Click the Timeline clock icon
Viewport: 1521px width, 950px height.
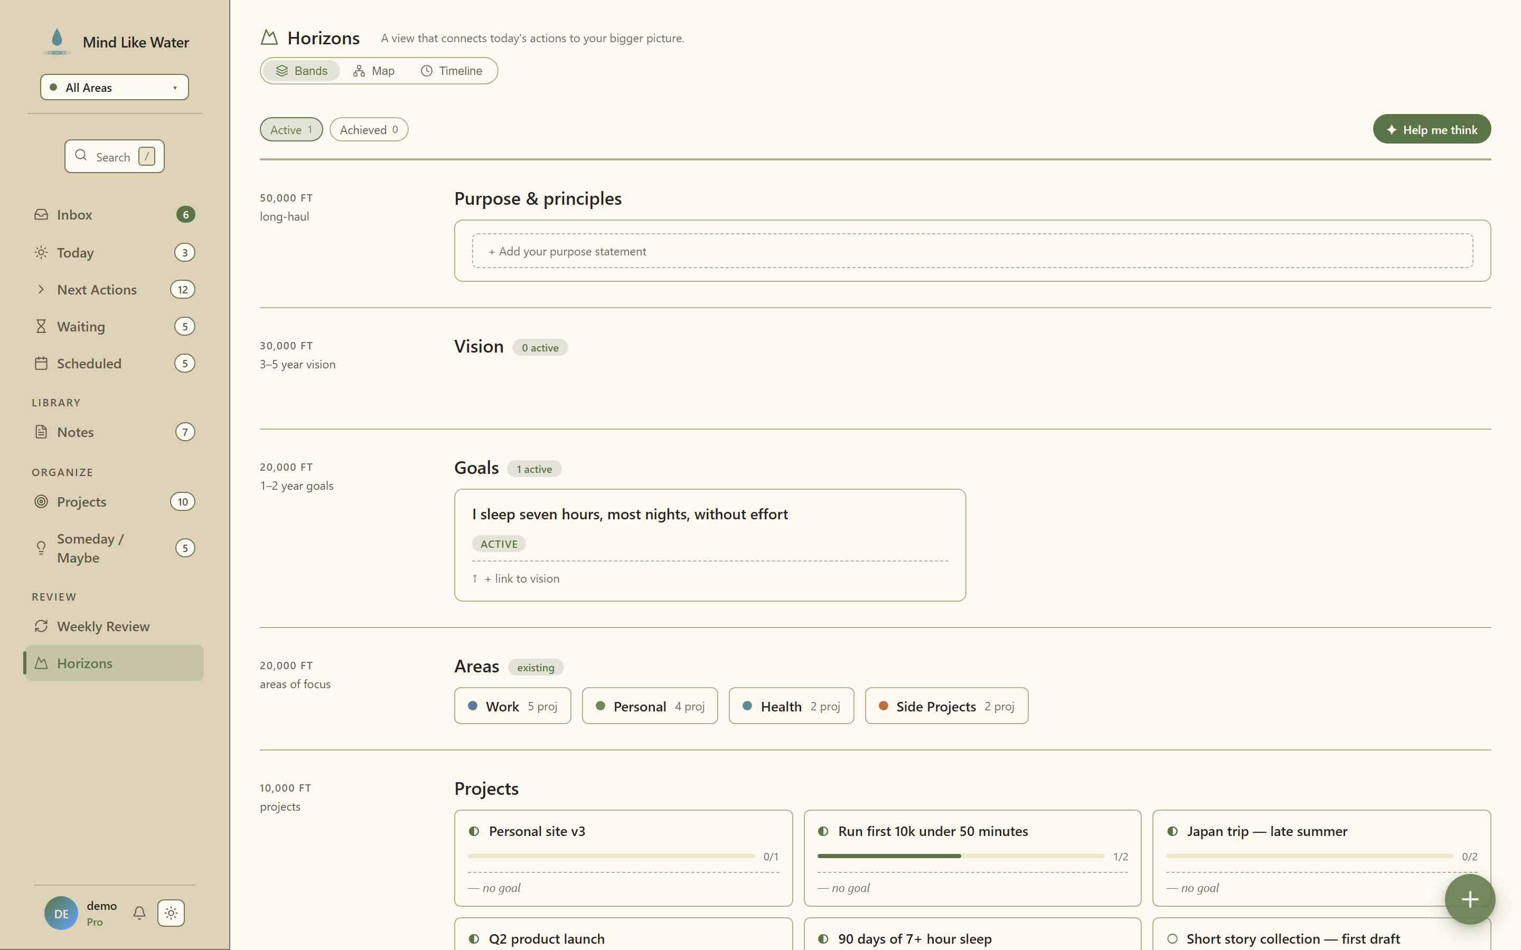point(427,70)
